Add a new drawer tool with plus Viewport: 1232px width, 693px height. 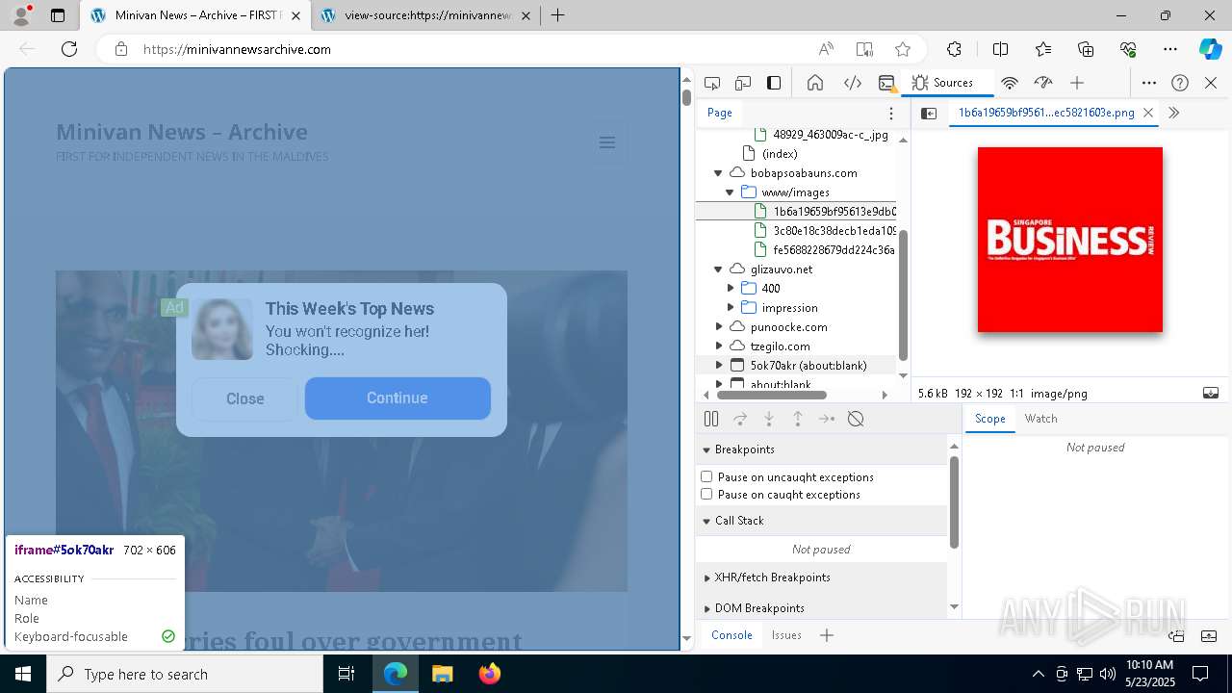[x=827, y=635]
